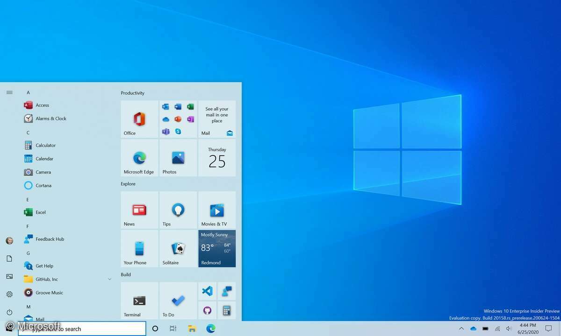Select the Explore group header
This screenshot has width=561, height=336.
point(128,184)
